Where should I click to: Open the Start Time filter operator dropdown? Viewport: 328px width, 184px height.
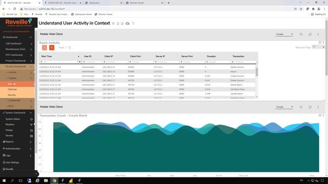point(79,62)
